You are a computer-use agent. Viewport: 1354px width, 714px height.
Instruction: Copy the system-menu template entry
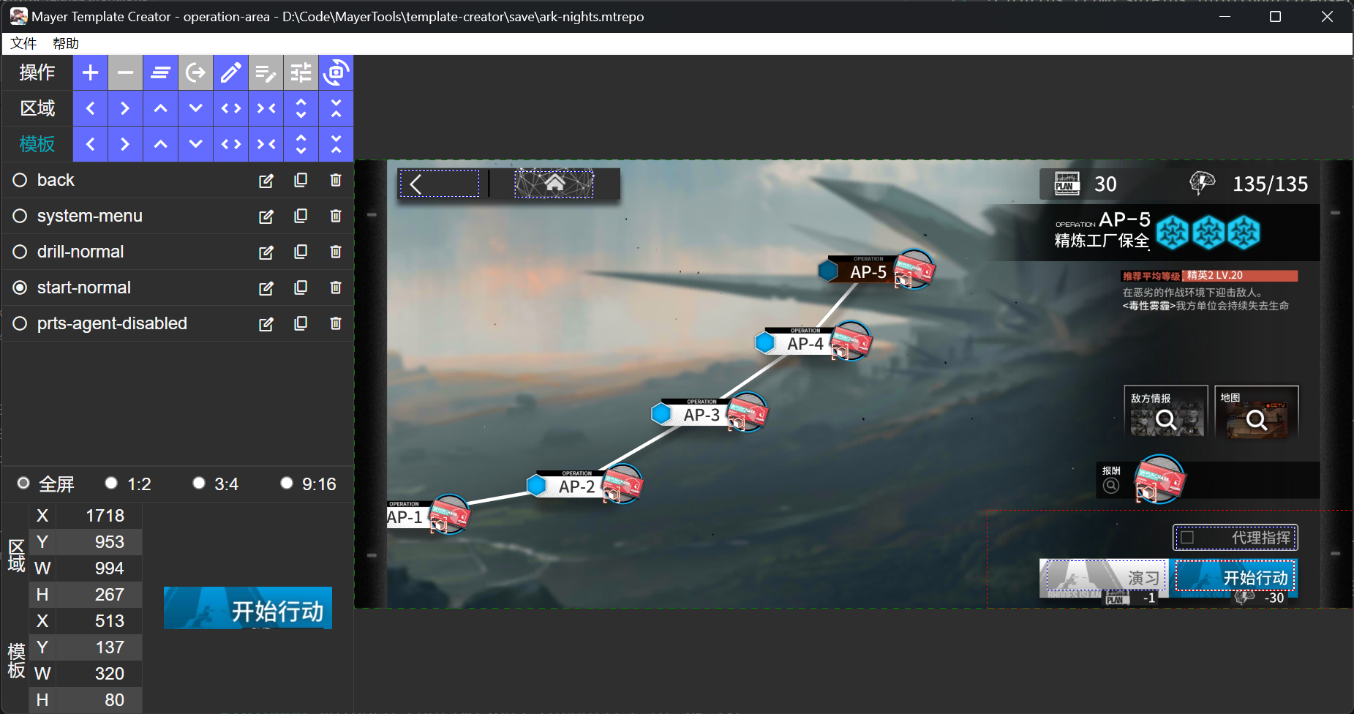click(301, 216)
